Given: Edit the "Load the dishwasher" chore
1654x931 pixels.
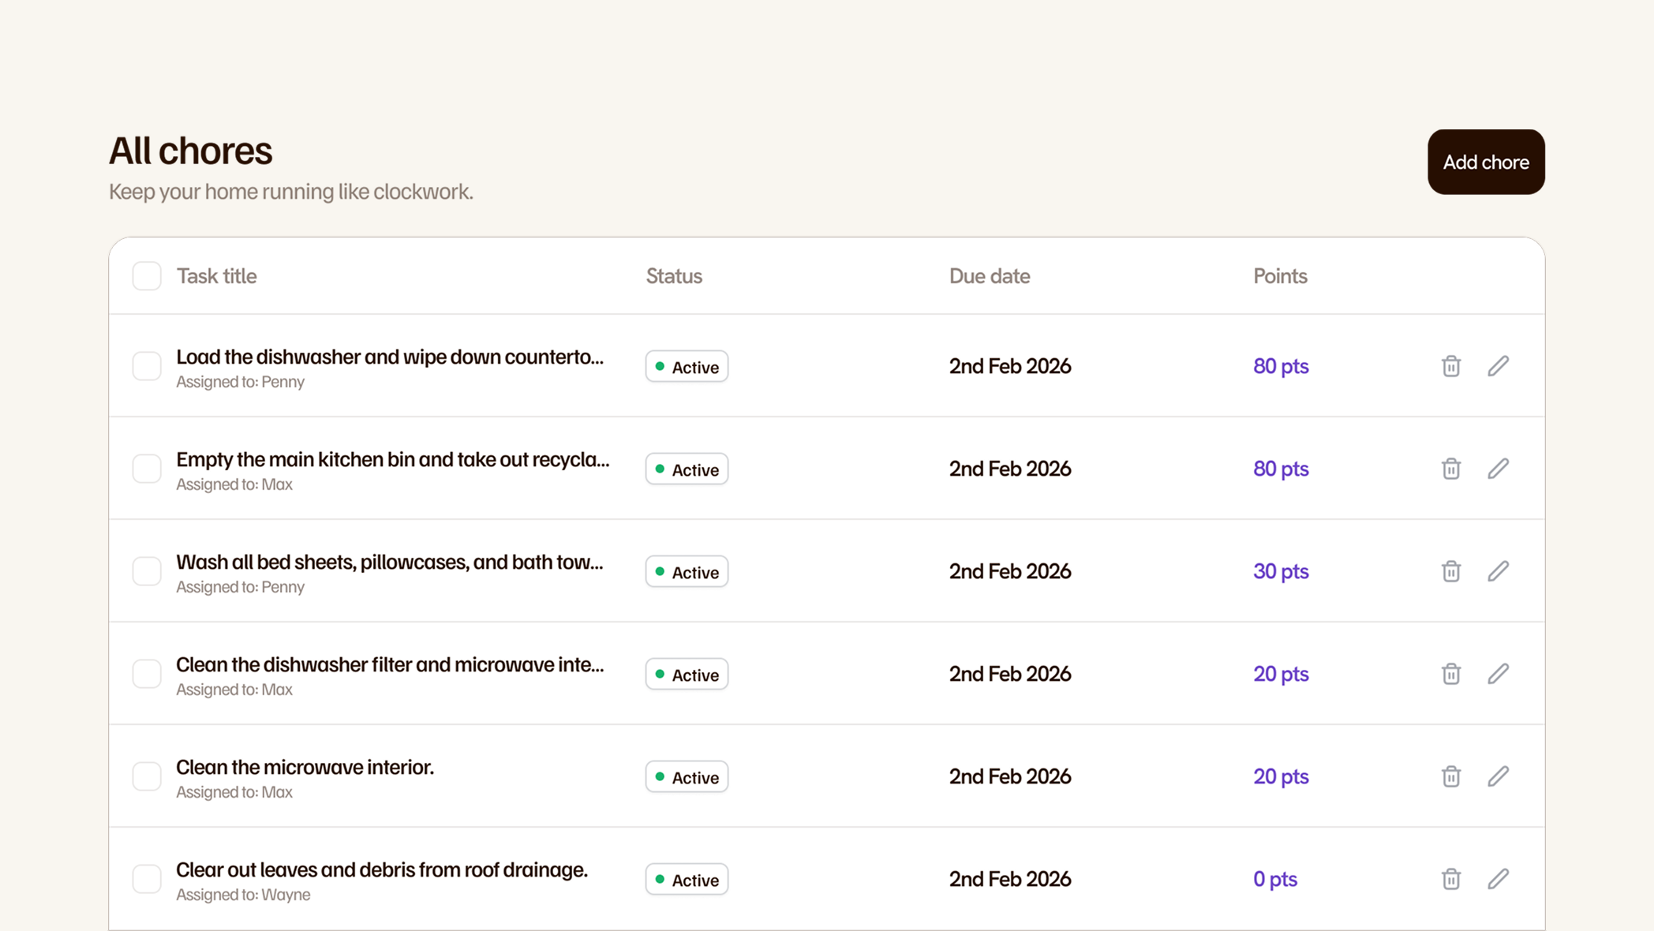Looking at the screenshot, I should coord(1499,366).
